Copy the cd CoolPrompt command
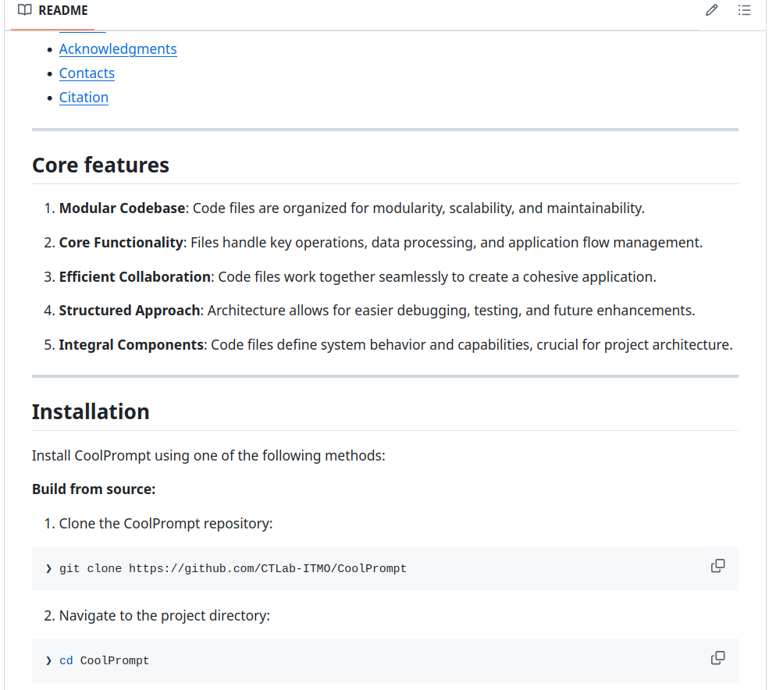Image resolution: width=776 pixels, height=690 pixels. click(717, 658)
